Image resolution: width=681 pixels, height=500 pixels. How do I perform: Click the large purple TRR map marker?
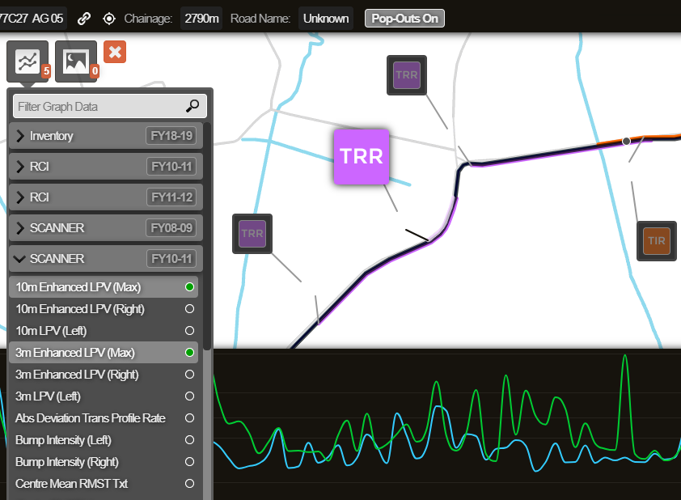(x=362, y=156)
